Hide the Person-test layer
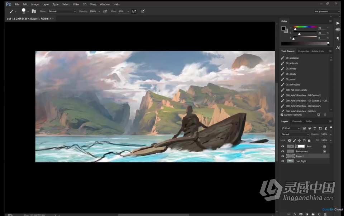The width and height of the screenshot is (344, 216). [283, 151]
